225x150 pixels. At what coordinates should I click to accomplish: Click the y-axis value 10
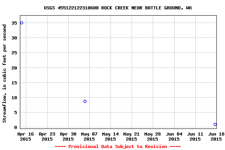point(14,98)
